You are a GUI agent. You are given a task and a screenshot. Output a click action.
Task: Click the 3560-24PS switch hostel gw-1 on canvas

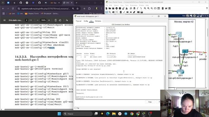[179, 34]
